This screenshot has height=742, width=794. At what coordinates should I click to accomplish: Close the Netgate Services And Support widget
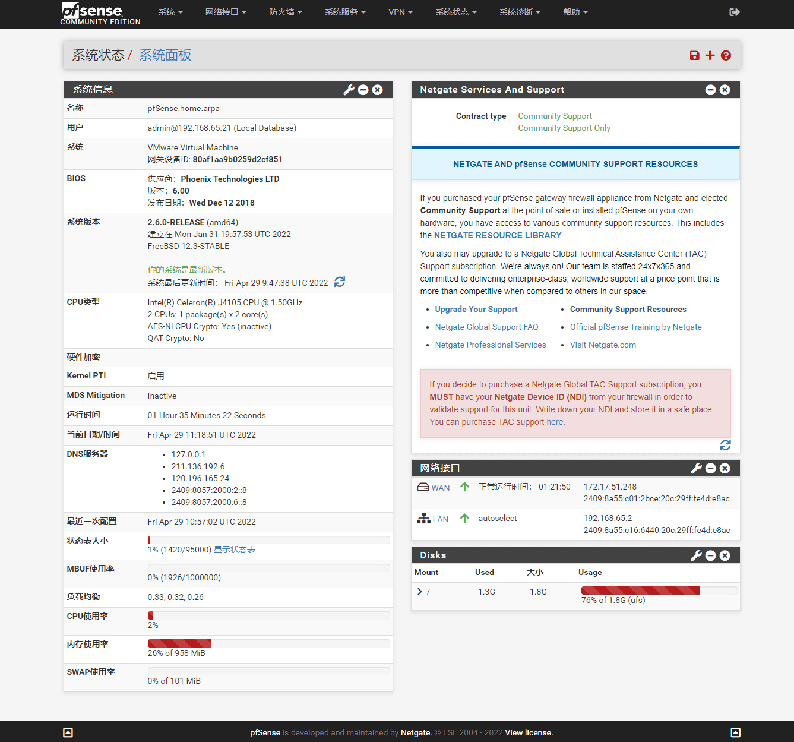(725, 90)
